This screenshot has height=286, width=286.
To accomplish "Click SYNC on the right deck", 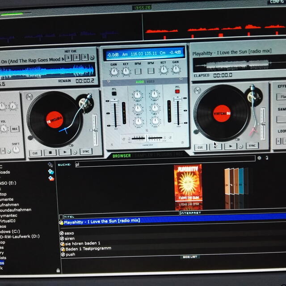I will [x=252, y=146].
